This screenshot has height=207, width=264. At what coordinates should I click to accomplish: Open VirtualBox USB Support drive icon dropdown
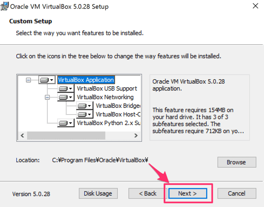(65, 88)
